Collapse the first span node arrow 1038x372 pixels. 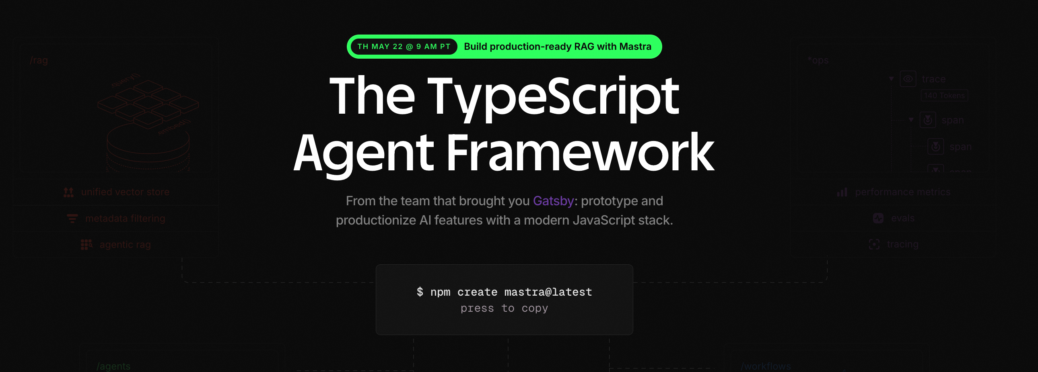(911, 120)
